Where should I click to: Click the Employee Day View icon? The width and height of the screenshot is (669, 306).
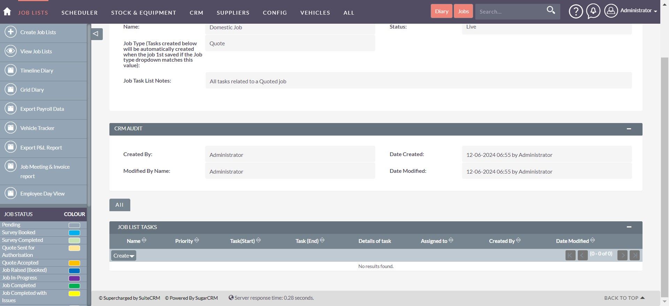pos(11,193)
